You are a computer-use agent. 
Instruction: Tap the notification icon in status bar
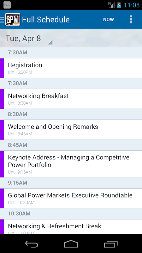click(x=7, y=5)
